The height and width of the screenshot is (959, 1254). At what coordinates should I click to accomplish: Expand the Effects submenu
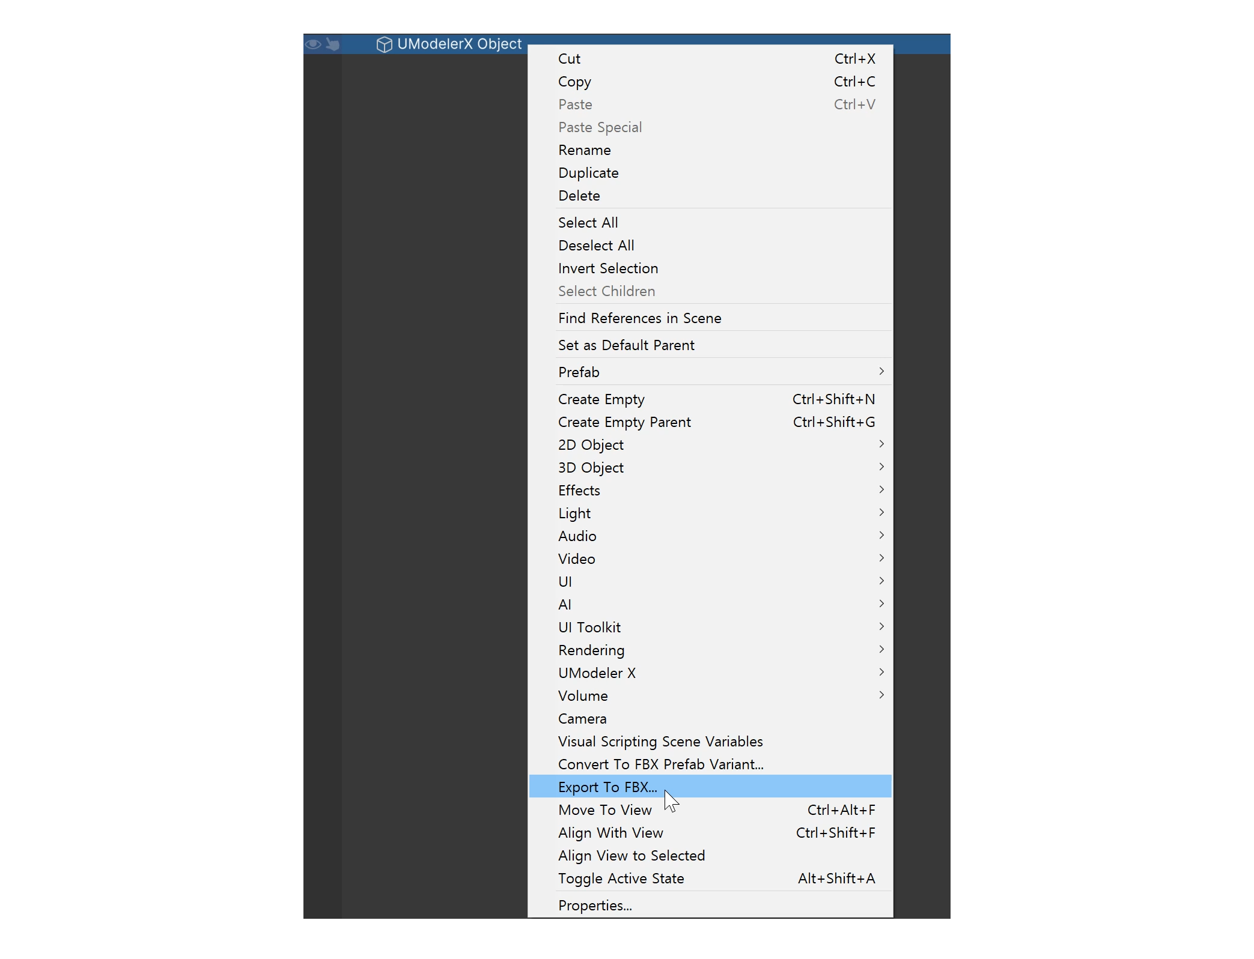710,491
